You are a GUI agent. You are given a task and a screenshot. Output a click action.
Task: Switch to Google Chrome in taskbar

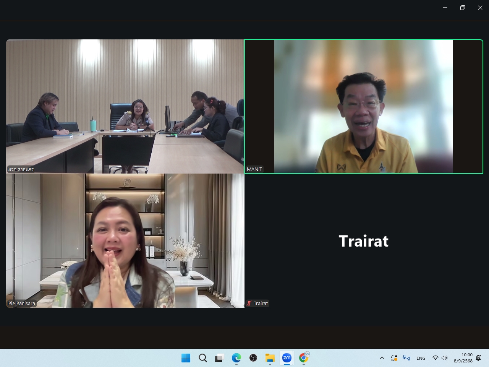[x=304, y=358]
